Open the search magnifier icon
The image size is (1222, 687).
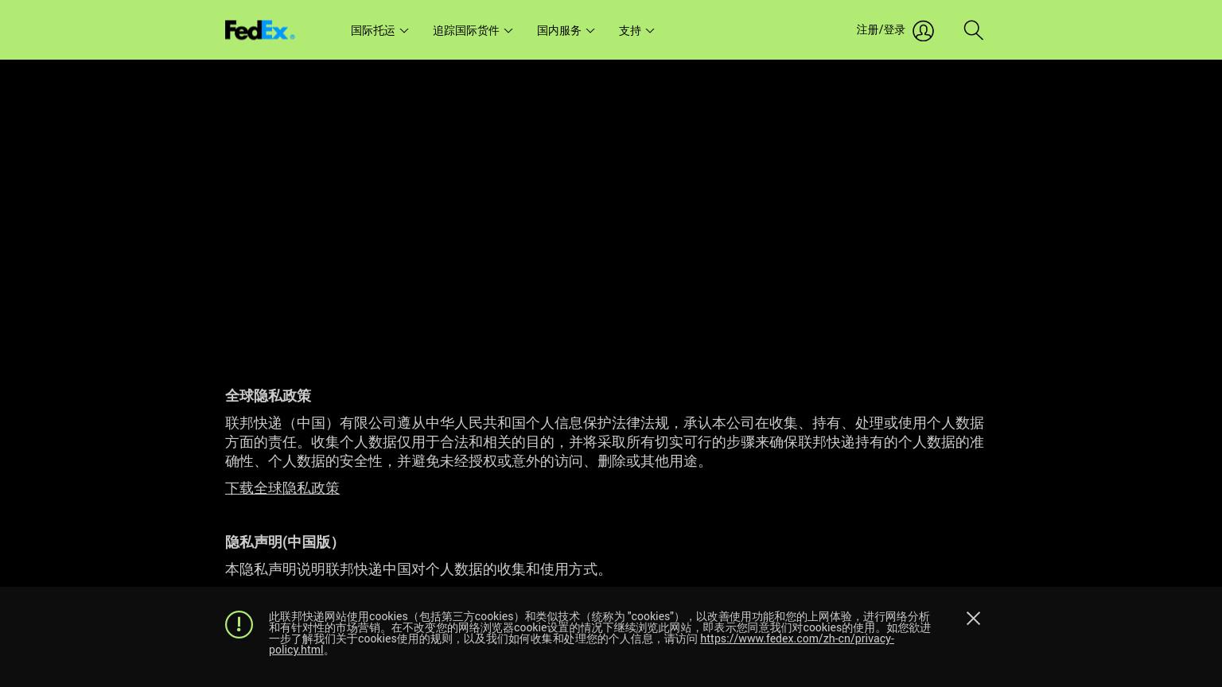tap(973, 30)
